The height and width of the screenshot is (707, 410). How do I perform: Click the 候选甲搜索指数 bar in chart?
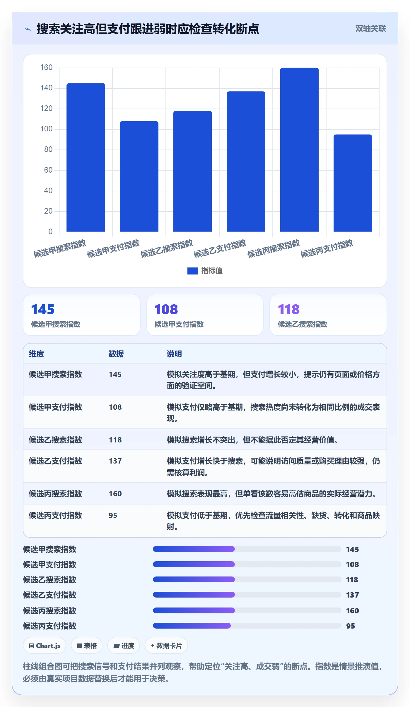point(86,157)
